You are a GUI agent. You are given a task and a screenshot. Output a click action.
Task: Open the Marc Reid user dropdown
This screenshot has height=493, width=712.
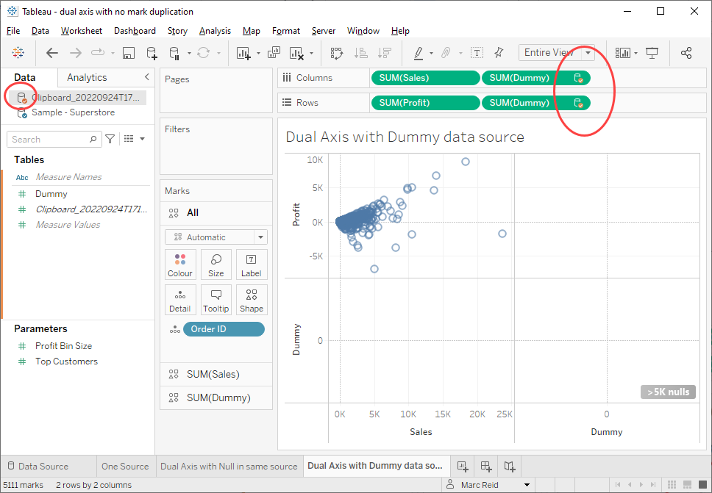click(526, 485)
